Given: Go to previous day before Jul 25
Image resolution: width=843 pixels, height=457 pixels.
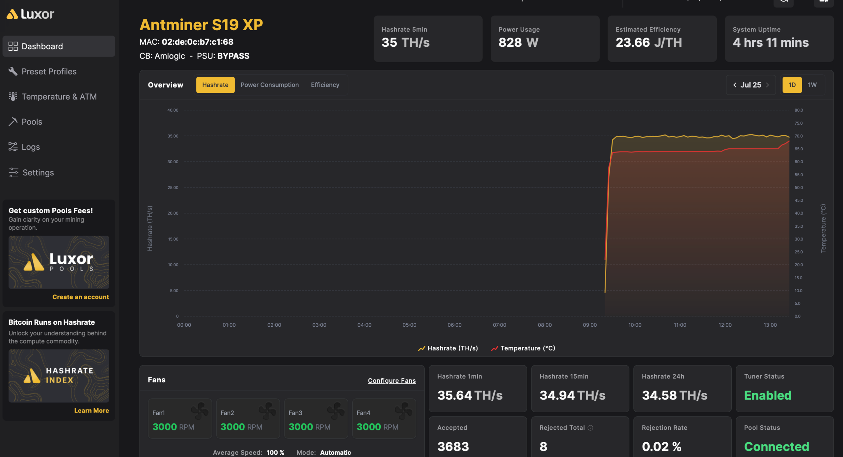Looking at the screenshot, I should [735, 85].
